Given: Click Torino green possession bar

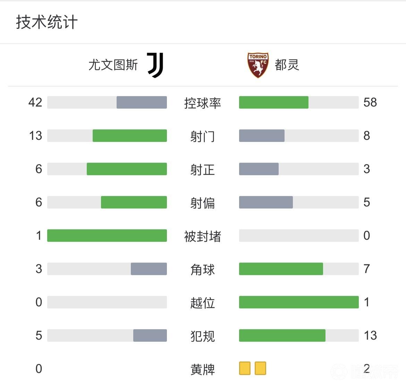Looking at the screenshot, I should click(273, 102).
